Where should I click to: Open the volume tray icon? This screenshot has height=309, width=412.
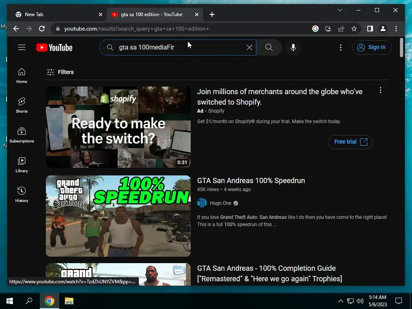click(360, 301)
